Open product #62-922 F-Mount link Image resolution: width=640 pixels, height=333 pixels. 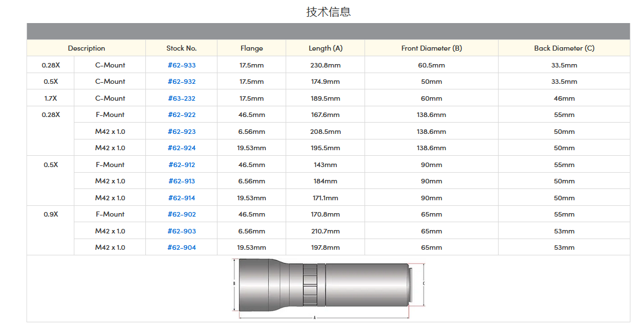181,115
